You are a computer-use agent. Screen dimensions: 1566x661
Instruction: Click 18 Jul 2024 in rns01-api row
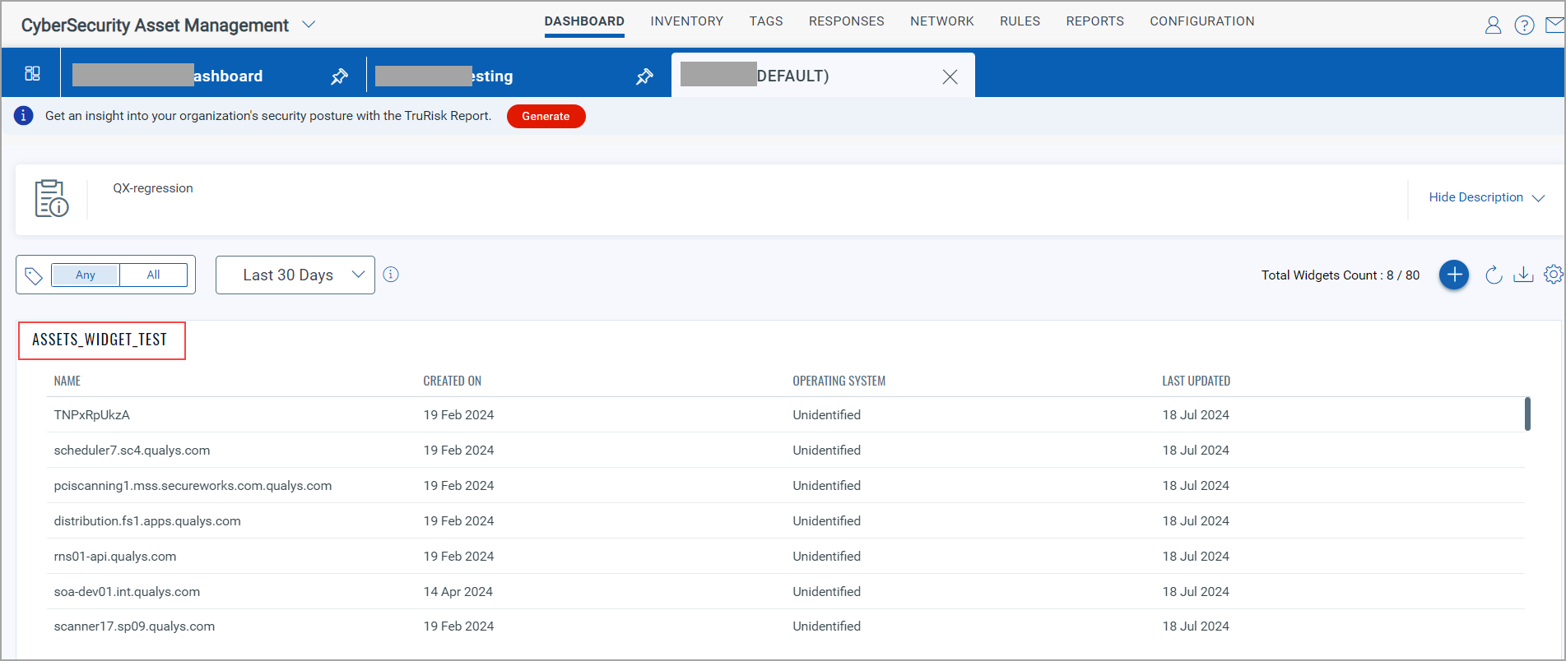click(1196, 557)
